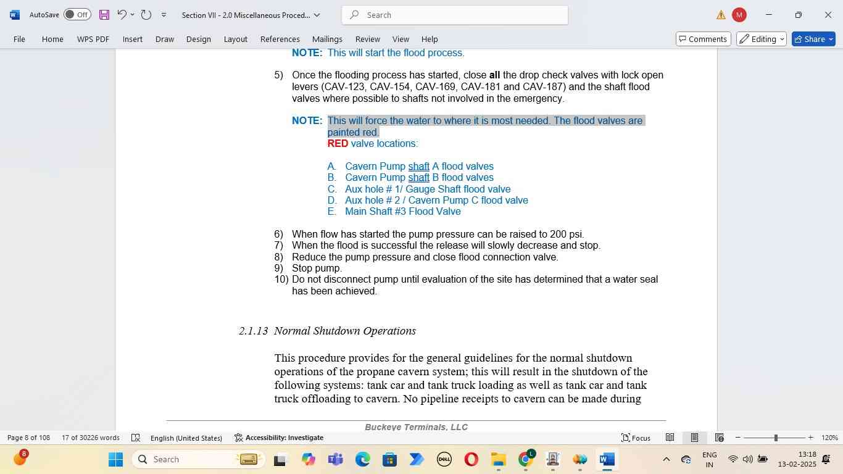Image resolution: width=843 pixels, height=474 pixels.
Task: Click the Save icon in title bar
Action: [x=104, y=15]
